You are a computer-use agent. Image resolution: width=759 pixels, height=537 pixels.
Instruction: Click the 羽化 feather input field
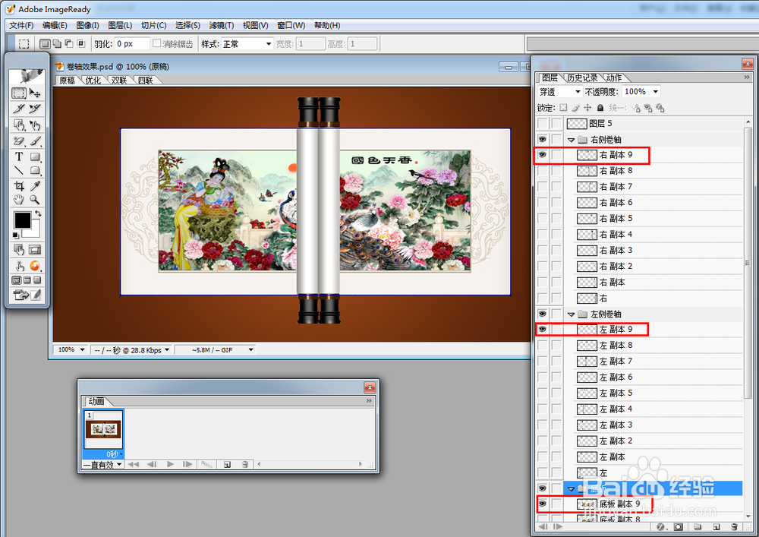click(131, 43)
